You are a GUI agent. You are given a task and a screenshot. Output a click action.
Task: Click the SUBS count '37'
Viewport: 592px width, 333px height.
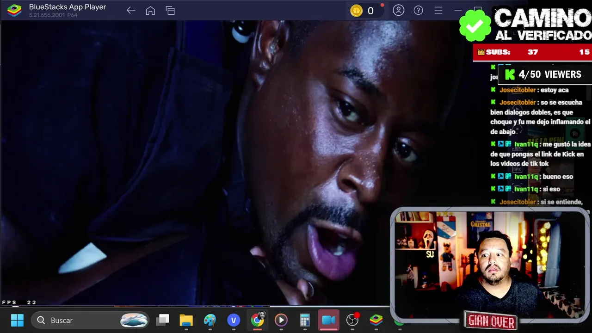(x=533, y=52)
